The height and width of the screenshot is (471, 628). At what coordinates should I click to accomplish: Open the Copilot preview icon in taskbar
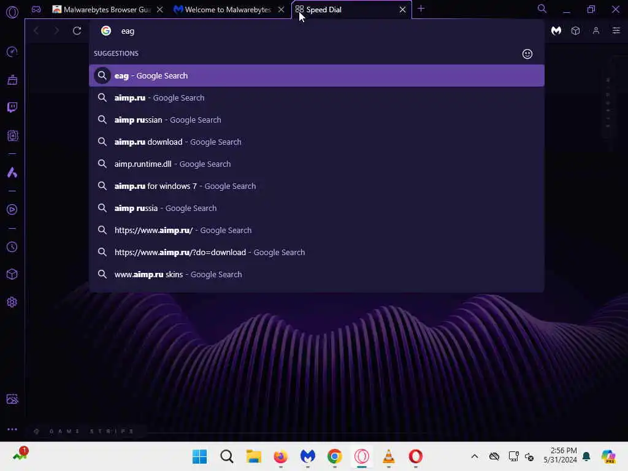coord(608,456)
